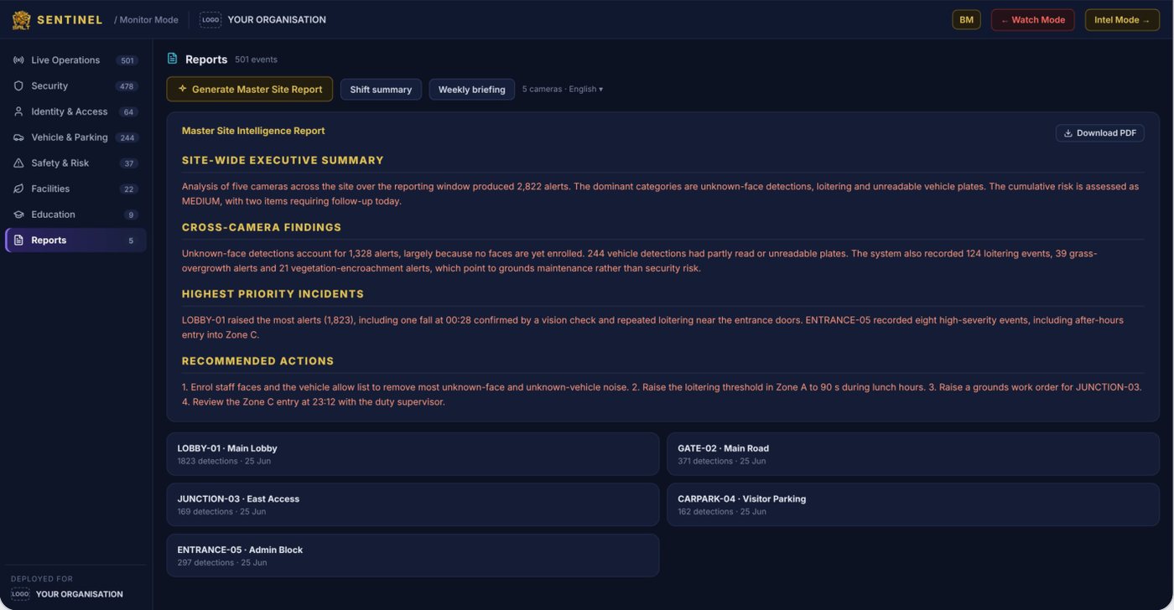The height and width of the screenshot is (610, 1174).
Task: Open the Facilities section
Action: 75,189
